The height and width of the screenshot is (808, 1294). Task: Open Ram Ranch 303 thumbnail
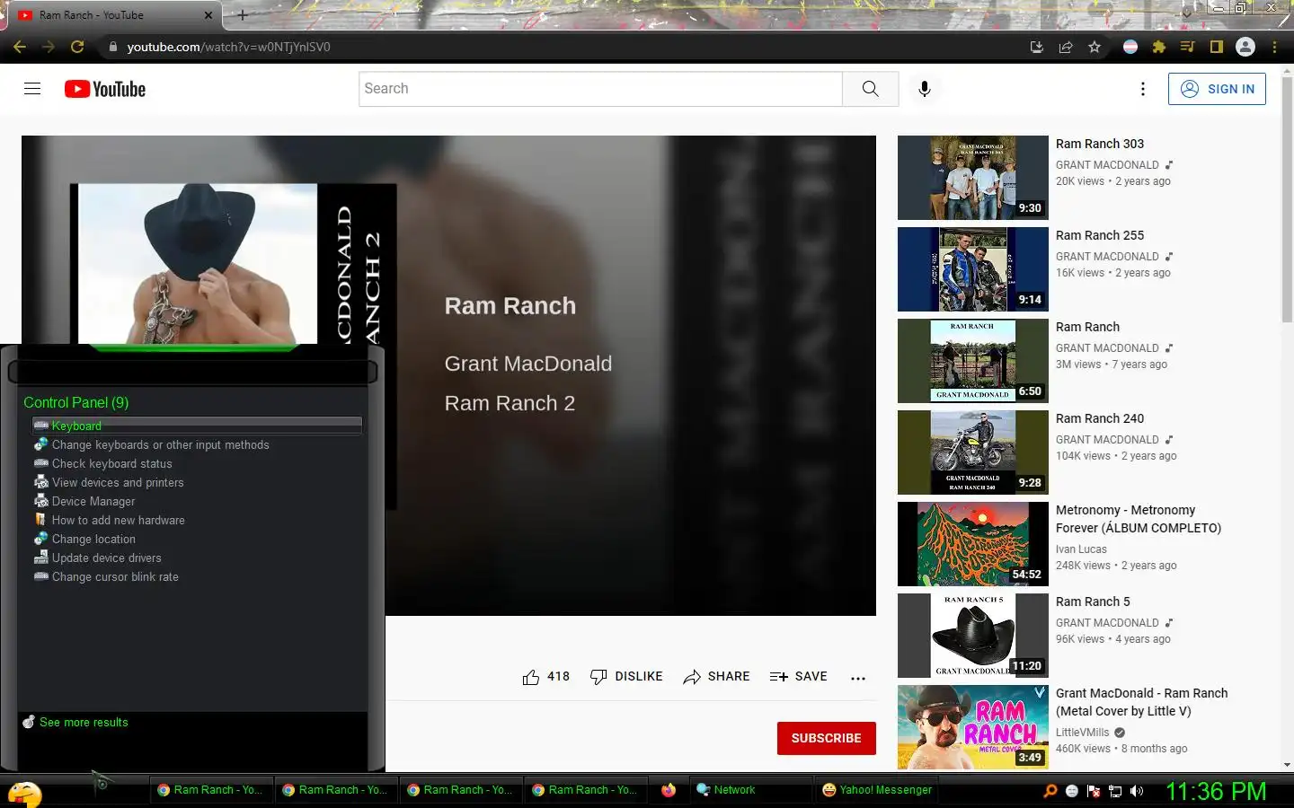click(972, 178)
